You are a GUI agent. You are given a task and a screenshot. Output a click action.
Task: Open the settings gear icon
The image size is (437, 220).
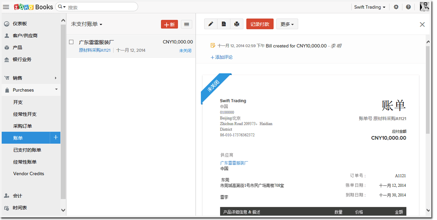[396, 7]
